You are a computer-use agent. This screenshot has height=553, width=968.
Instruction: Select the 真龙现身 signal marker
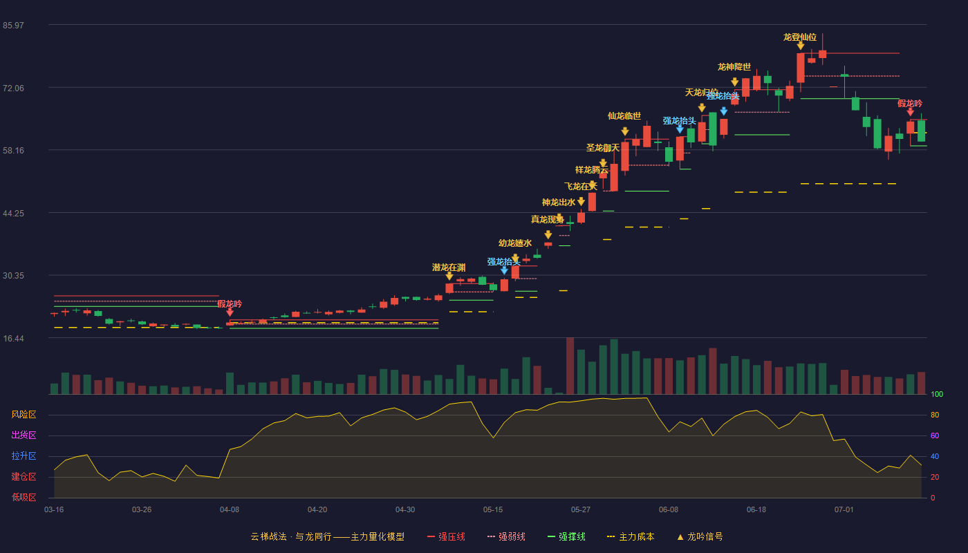point(548,235)
